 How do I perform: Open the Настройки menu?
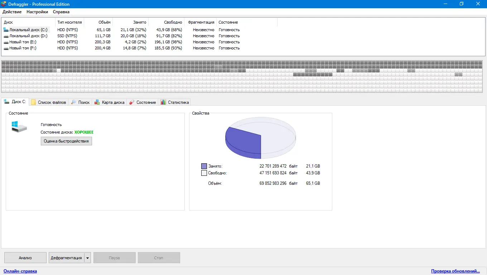(x=37, y=12)
